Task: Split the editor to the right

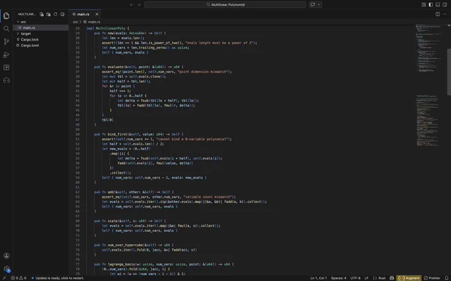Action: coord(438,14)
